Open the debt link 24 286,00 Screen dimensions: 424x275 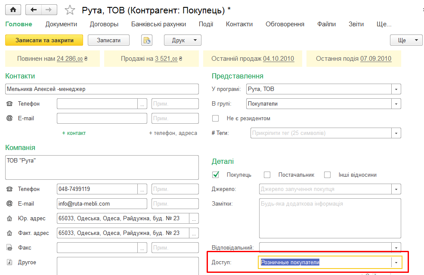click(70, 59)
